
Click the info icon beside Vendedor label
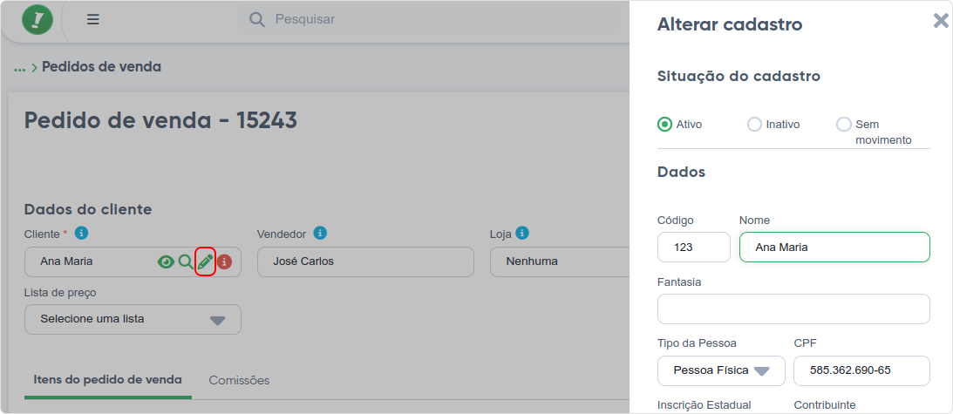320,234
